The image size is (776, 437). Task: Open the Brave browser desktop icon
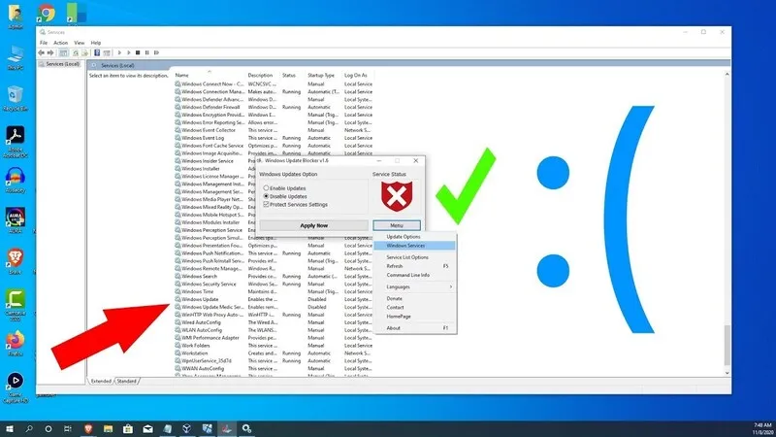16,256
